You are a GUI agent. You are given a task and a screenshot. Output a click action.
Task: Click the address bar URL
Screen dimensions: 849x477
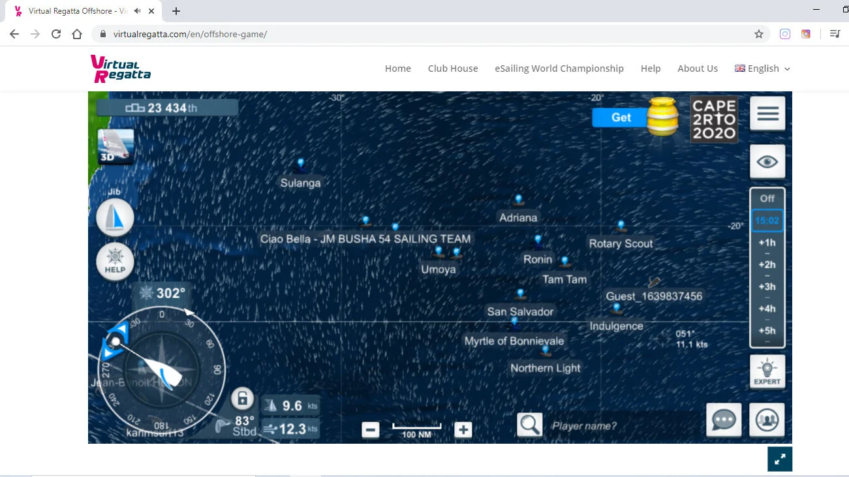(190, 34)
